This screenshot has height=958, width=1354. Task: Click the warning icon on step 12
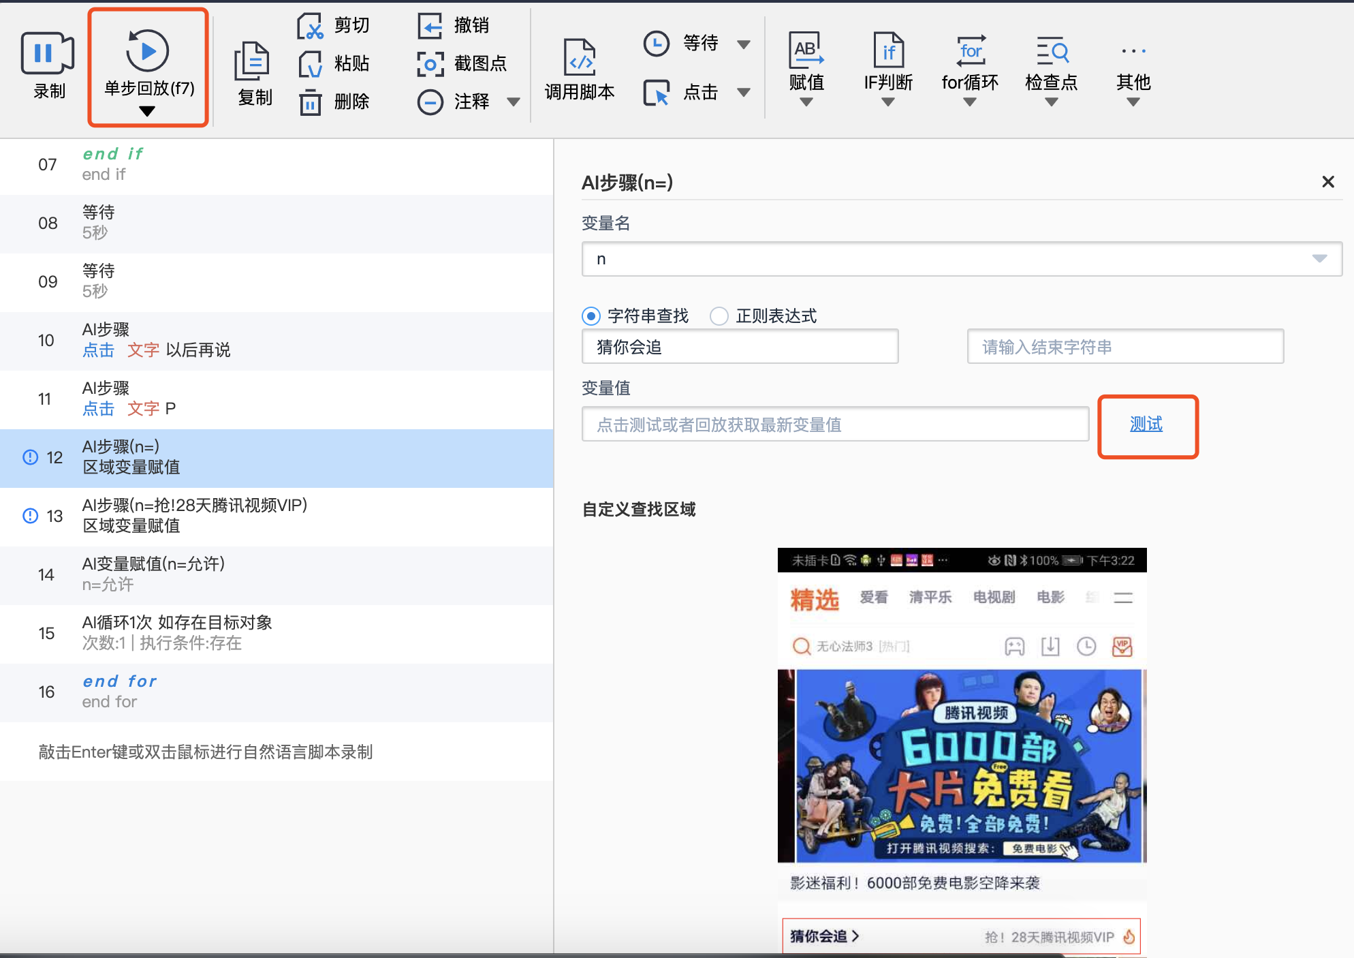[x=31, y=457]
